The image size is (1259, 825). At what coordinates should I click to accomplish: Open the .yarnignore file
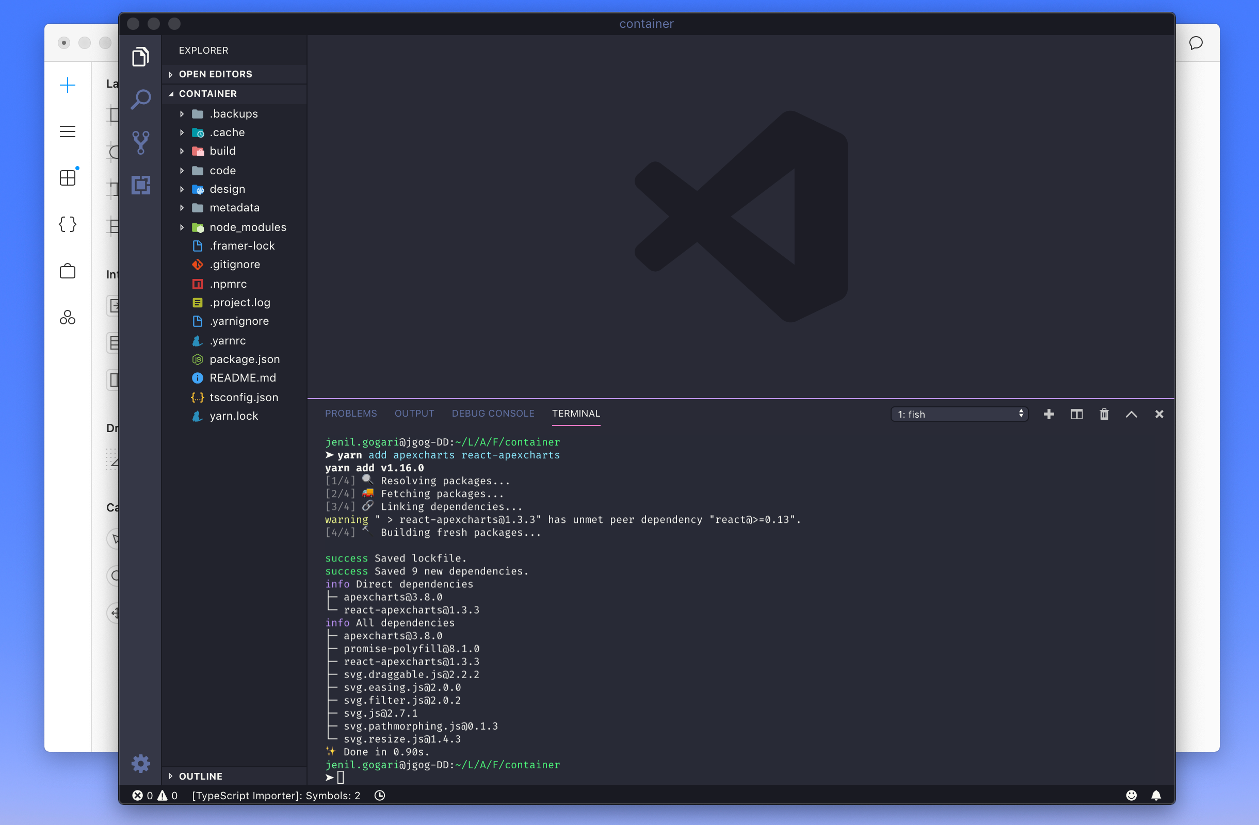click(x=234, y=321)
